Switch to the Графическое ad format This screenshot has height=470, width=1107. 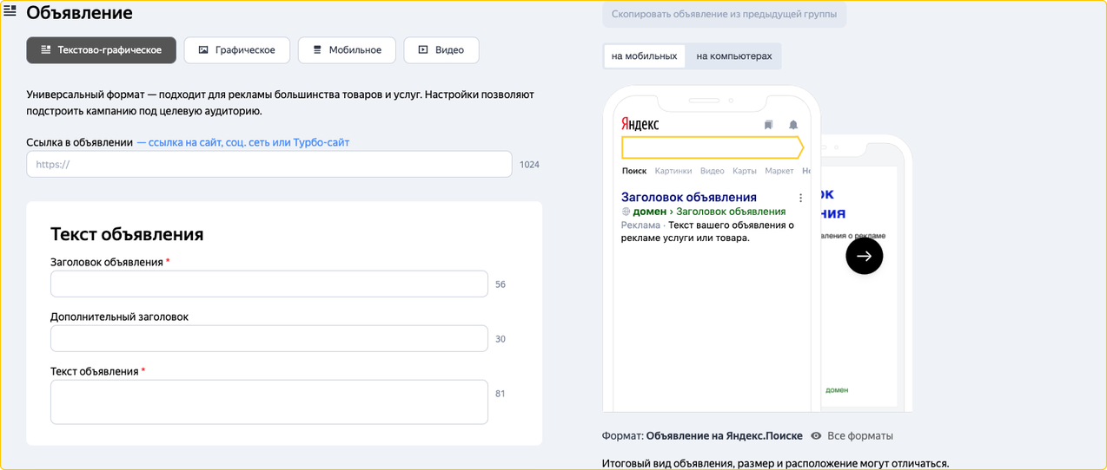pyautogui.click(x=236, y=50)
